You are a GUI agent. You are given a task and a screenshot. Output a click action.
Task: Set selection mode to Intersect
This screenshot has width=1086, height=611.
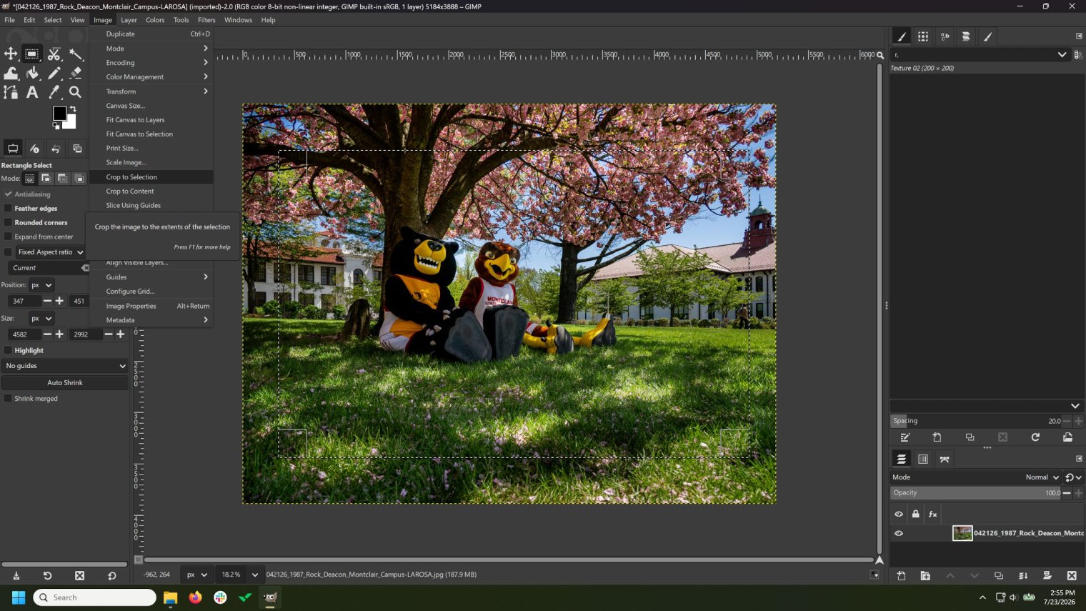(x=79, y=179)
